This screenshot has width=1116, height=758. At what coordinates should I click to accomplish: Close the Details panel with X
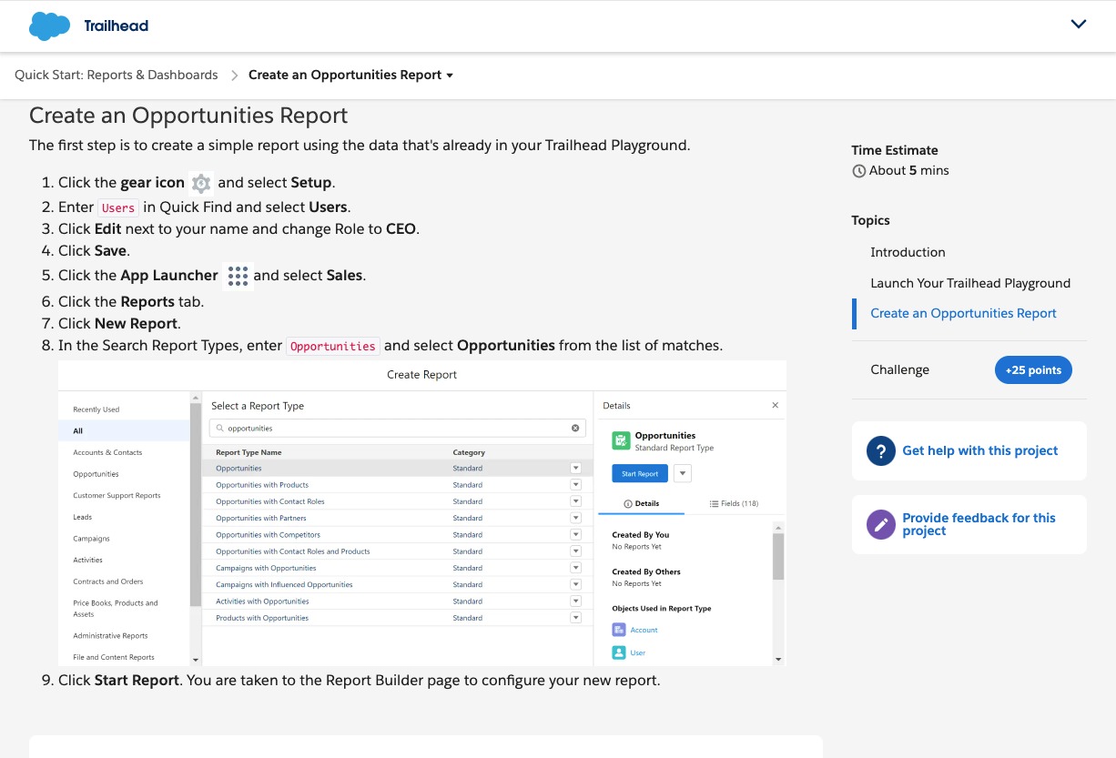point(775,406)
